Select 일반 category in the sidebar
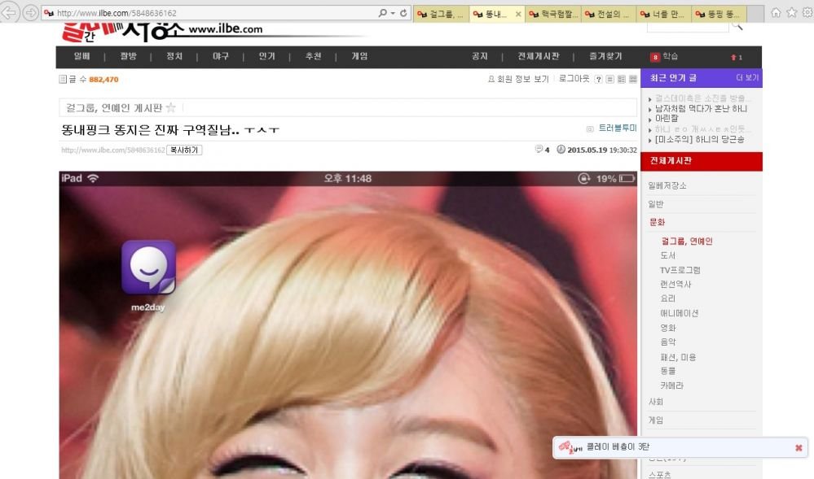Screen dimensions: 814x479 pyautogui.click(x=656, y=204)
